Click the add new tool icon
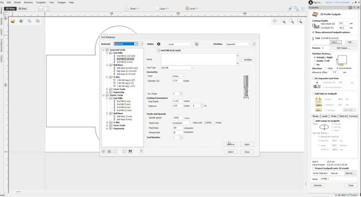The height and width of the screenshot is (197, 361). (x=103, y=151)
